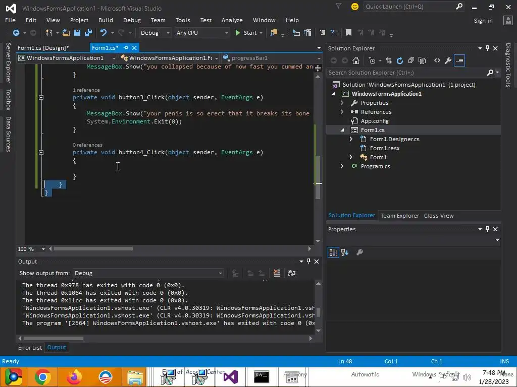517x387 pixels.
Task: Open the progressBar1 member dropdown
Action: click(271, 58)
